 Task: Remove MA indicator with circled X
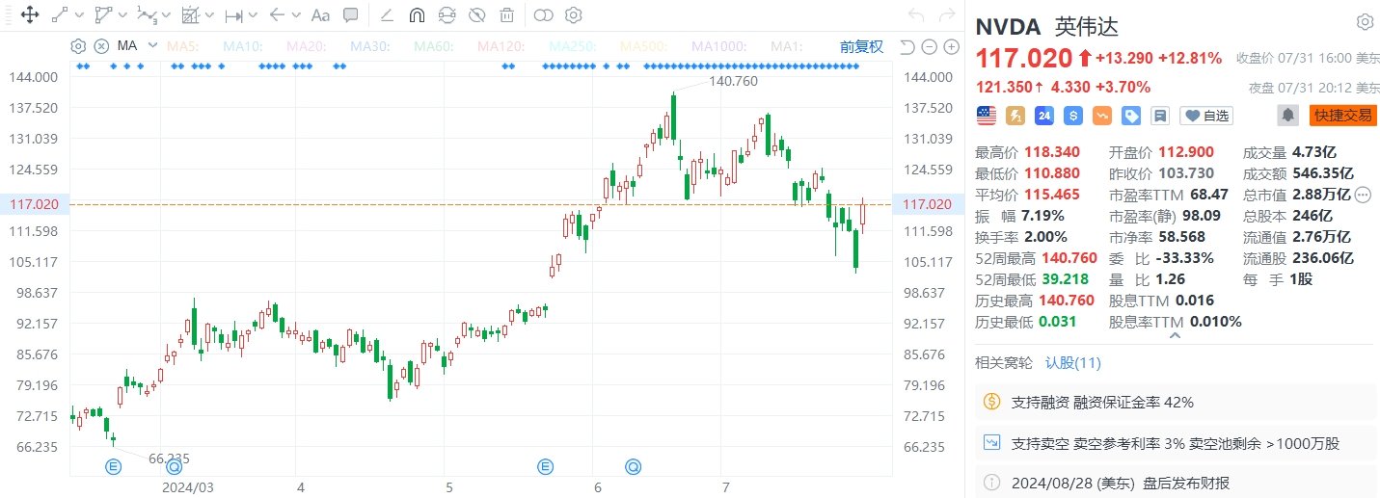coord(102,46)
